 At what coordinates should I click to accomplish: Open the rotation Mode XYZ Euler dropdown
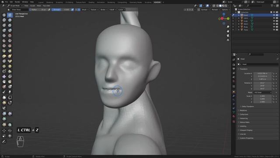point(262,93)
